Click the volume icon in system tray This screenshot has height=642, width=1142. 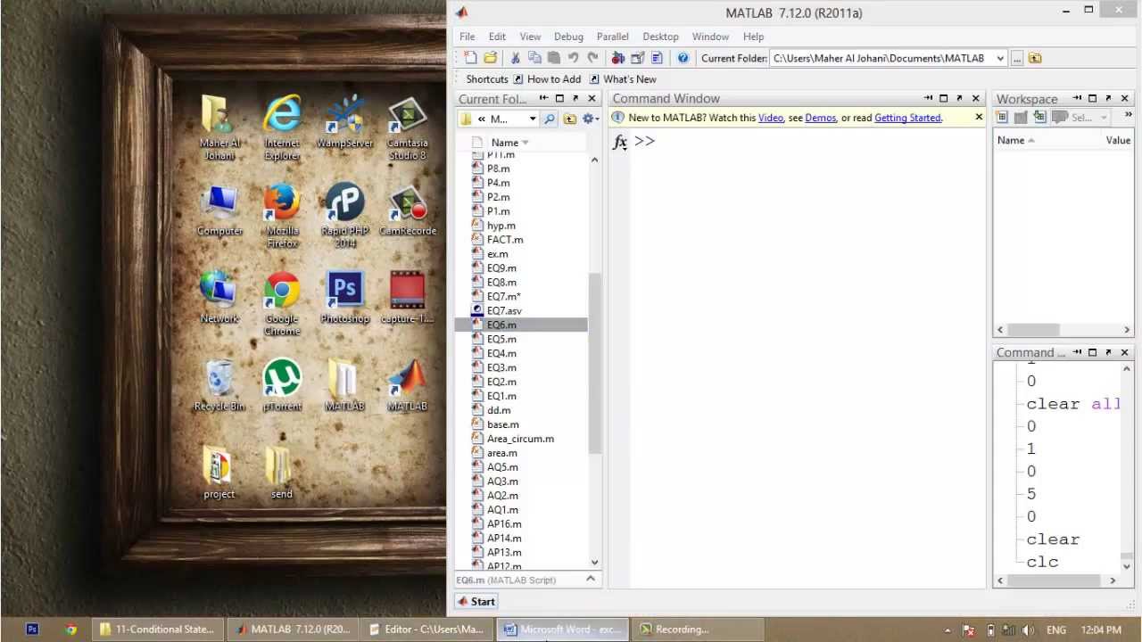(x=1028, y=630)
